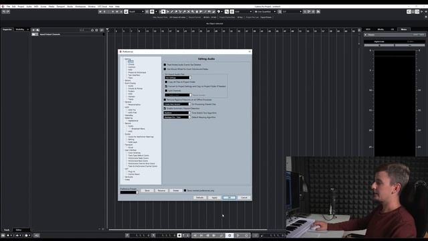Check Store marked preferences only
Viewport: 428px width, 241px height.
(x=185, y=190)
